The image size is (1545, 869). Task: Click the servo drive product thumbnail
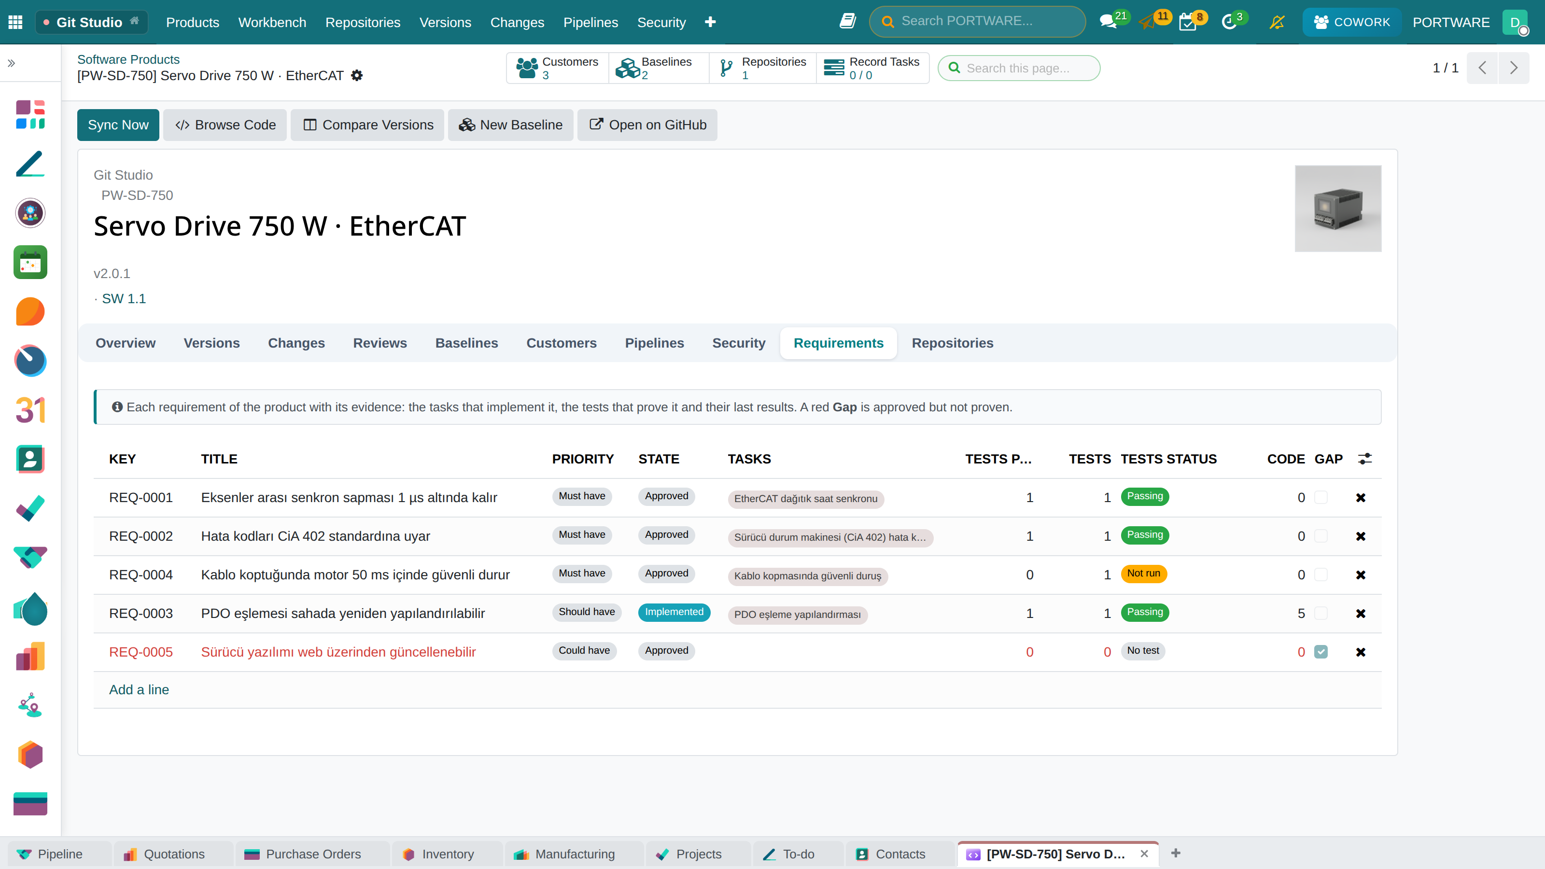click(1338, 209)
